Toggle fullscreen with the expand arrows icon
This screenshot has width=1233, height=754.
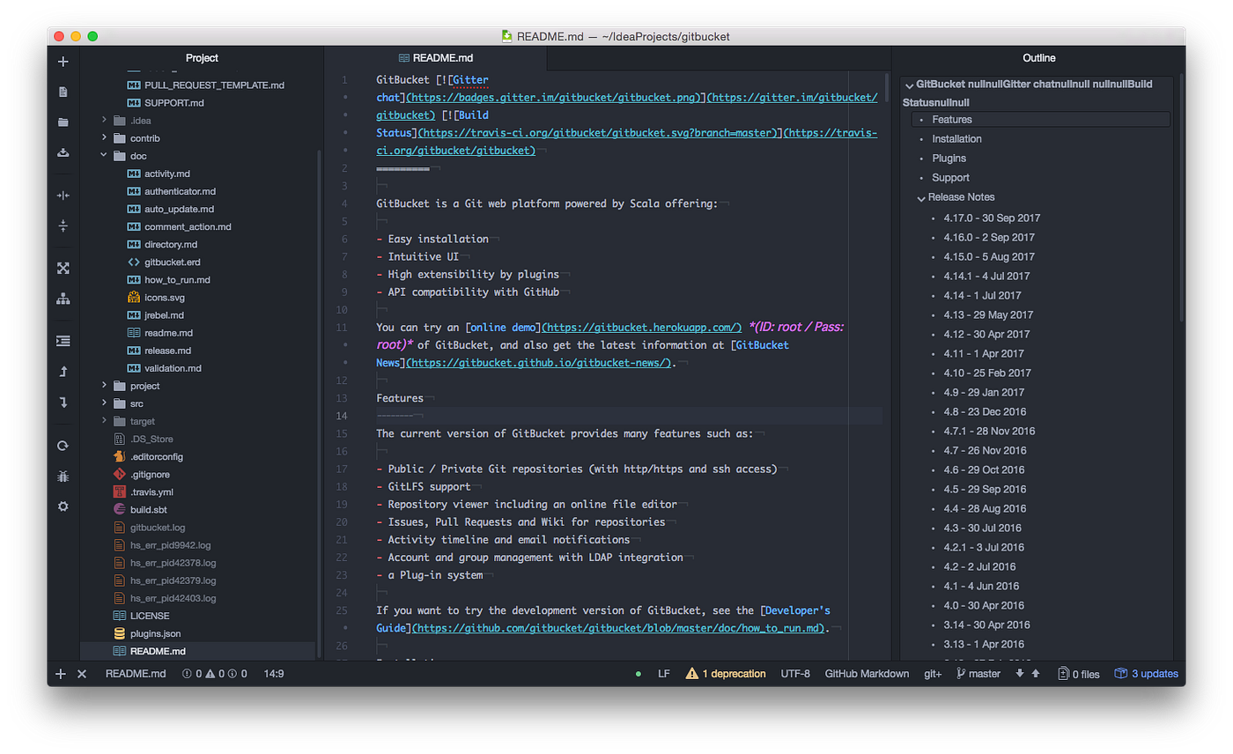coord(63,268)
